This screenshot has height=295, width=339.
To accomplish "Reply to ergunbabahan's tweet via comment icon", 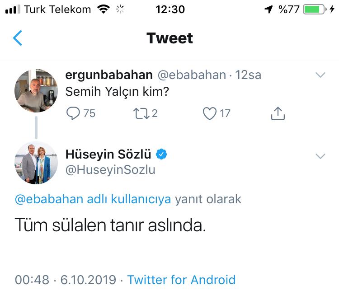I will click(x=73, y=113).
